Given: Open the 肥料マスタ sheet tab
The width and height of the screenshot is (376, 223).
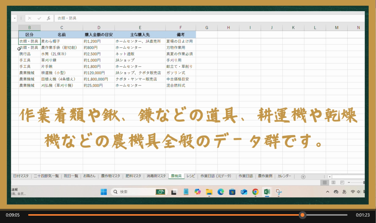Looking at the screenshot, I should 133,176.
